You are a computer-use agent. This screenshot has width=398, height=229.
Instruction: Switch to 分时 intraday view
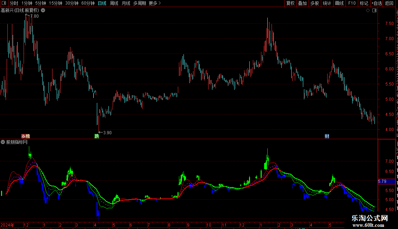coord(14,3)
